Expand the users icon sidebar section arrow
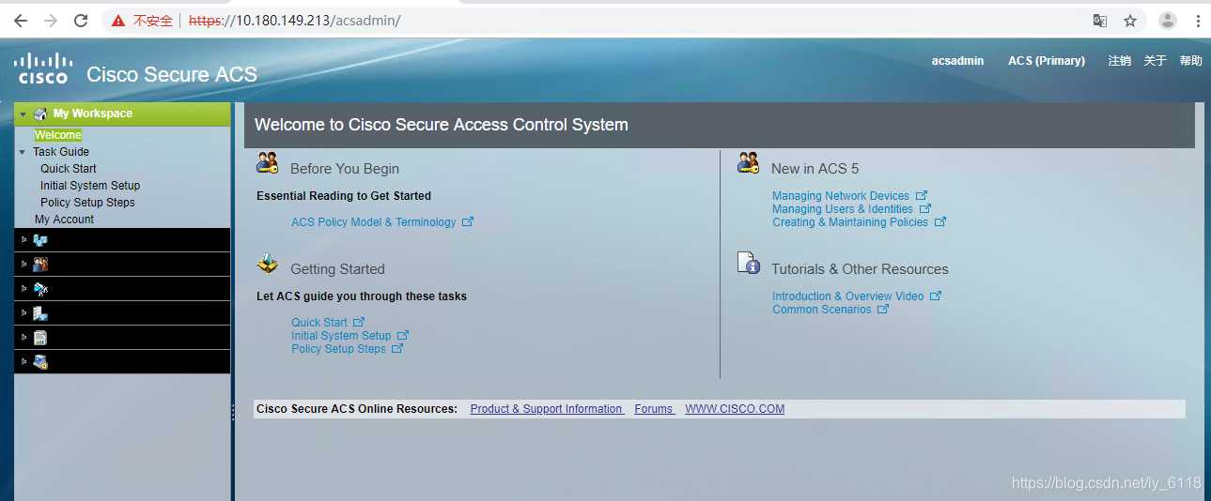Viewport: 1211px width, 501px height. 23,265
